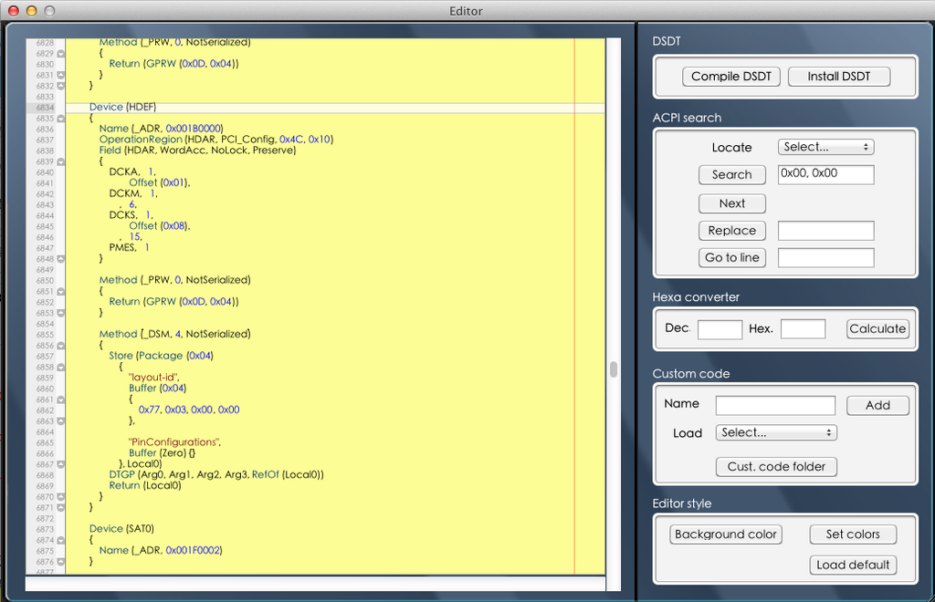Click the Background color button
The image size is (935, 602).
click(726, 535)
